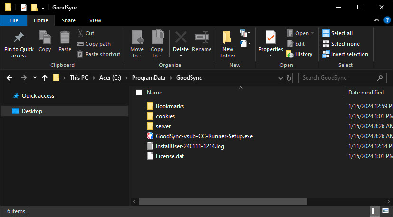This screenshot has width=393, height=217.
Task: Expand chevron after This PC in path
Action: [x=94, y=78]
